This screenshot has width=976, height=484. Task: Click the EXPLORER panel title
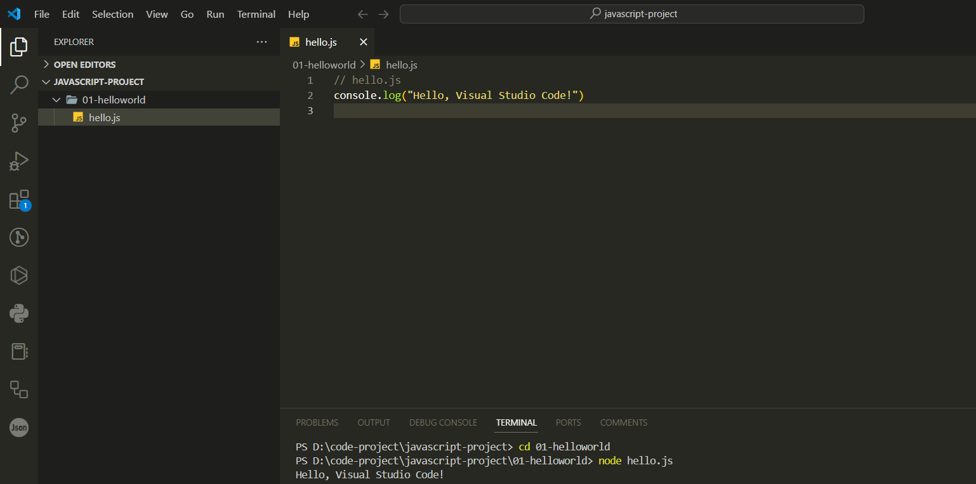[74, 42]
